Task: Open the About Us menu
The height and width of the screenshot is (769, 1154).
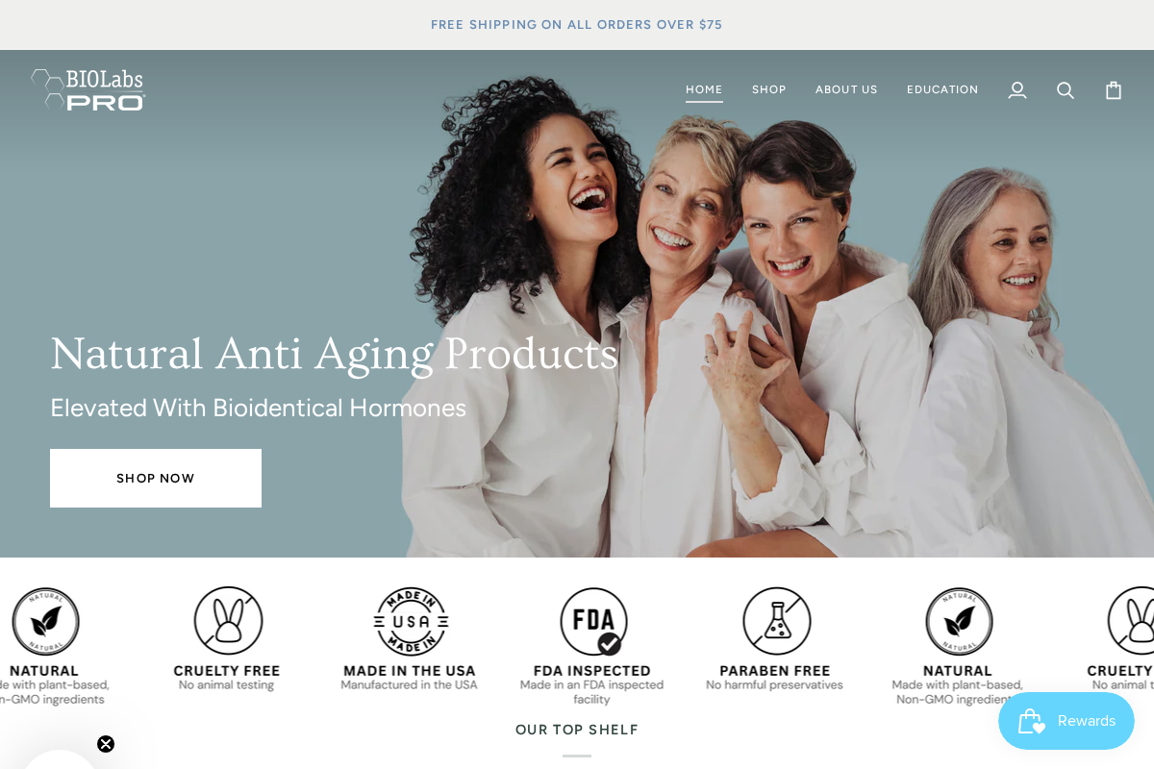Action: coord(846,89)
